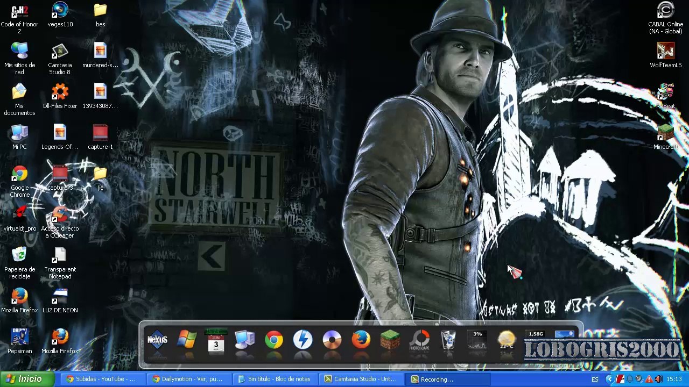
Task: Open the calendar icon showing 3 in dock
Action: [x=216, y=340]
